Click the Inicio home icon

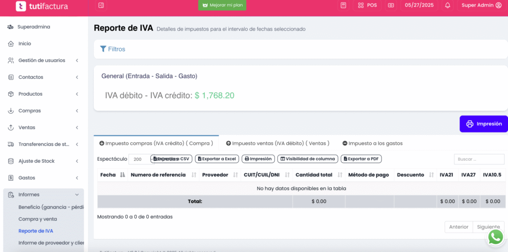pos(11,44)
